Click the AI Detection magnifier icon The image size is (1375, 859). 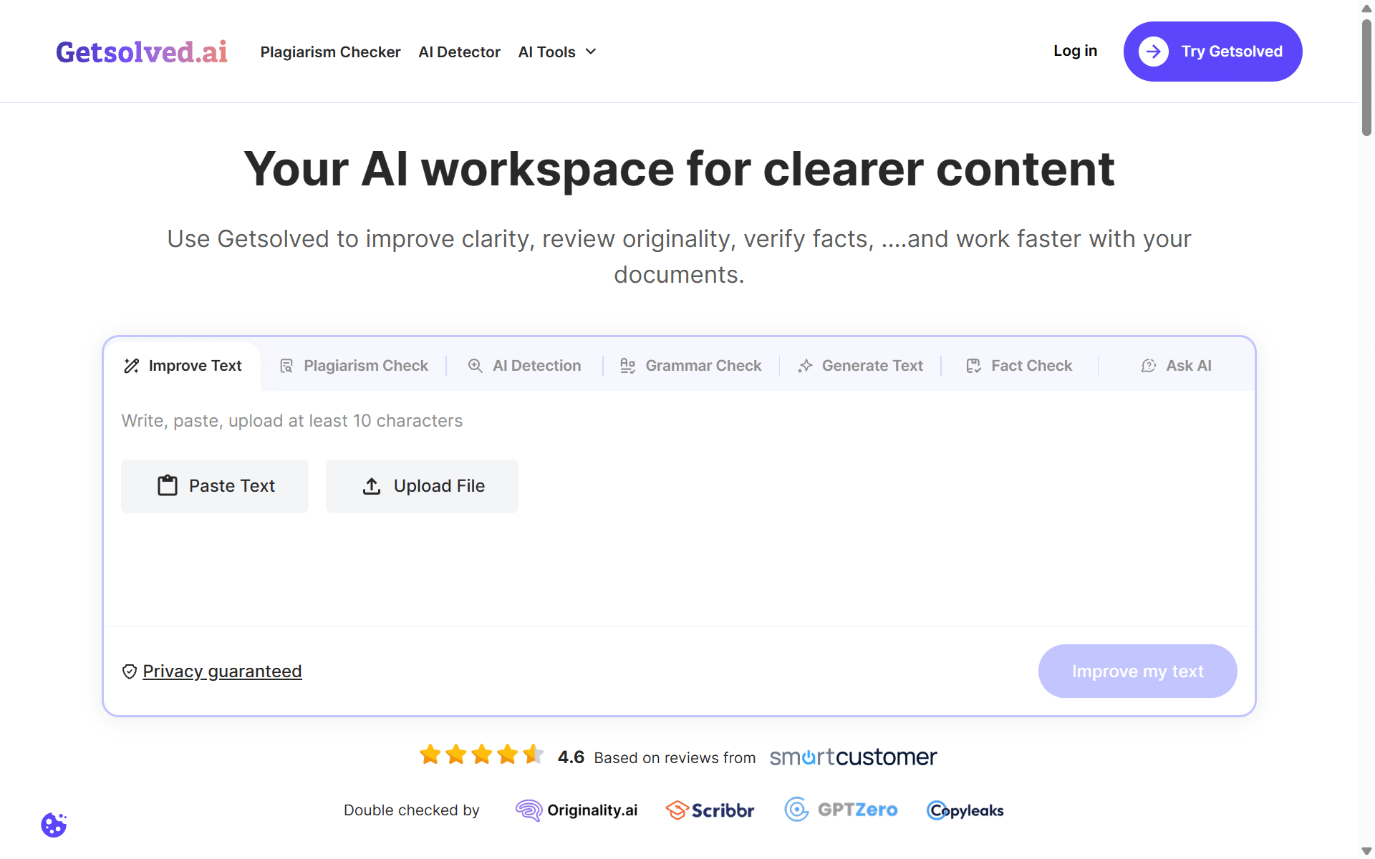pos(475,366)
